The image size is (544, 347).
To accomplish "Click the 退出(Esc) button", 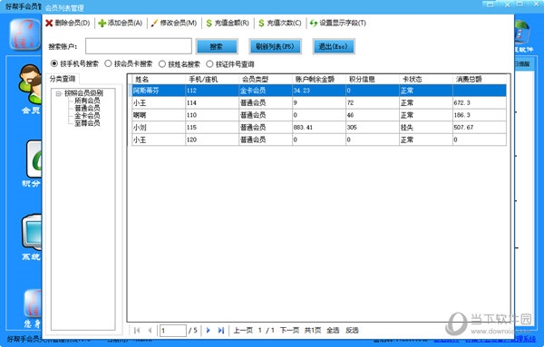I will [x=334, y=46].
